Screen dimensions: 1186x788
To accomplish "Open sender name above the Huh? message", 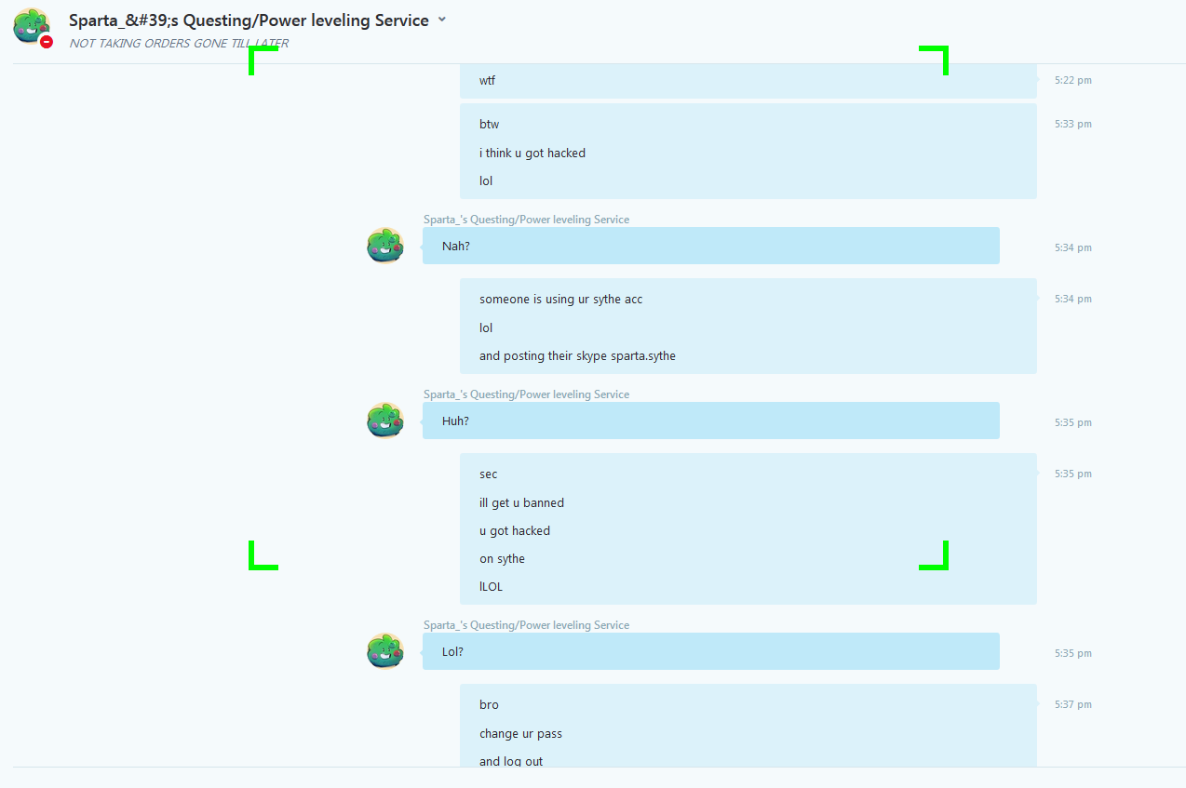I will [x=526, y=394].
